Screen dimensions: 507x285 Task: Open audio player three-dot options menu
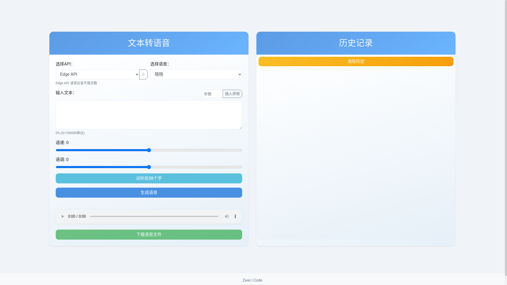[x=235, y=216]
